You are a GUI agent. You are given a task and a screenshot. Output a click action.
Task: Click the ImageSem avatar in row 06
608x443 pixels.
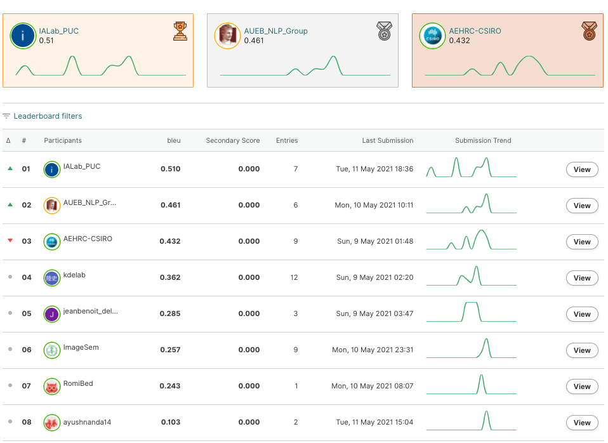[x=52, y=350]
